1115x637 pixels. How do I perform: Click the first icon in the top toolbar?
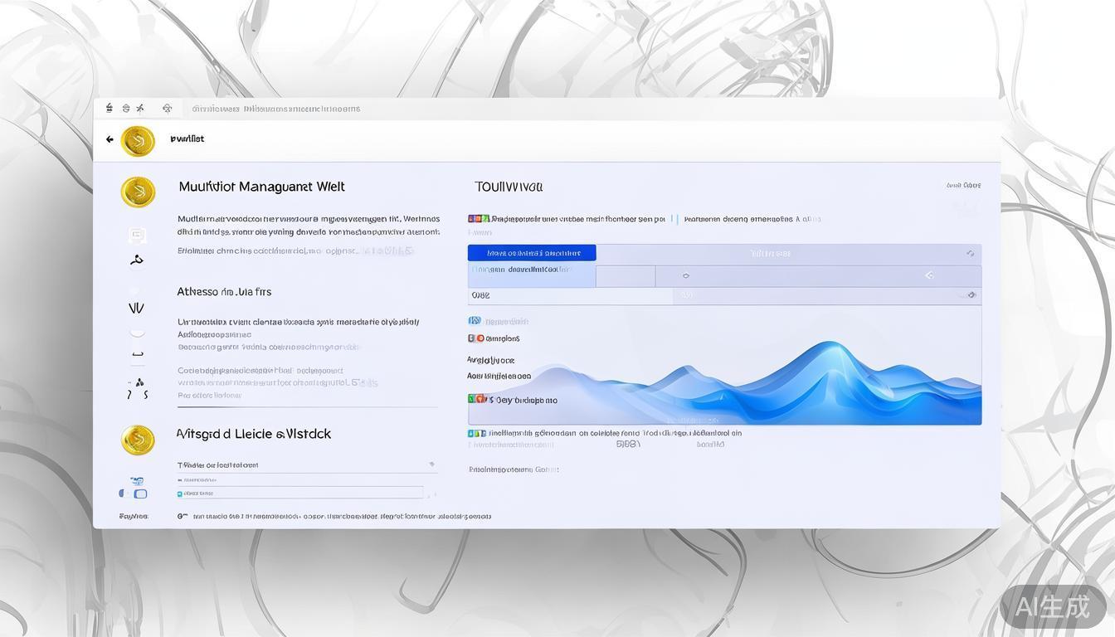(109, 108)
